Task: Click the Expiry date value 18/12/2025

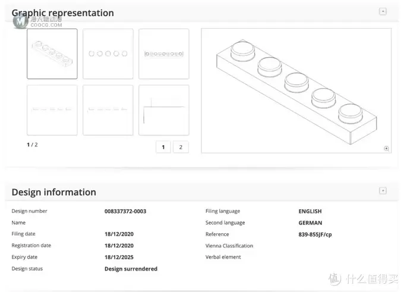Action: coord(119,257)
